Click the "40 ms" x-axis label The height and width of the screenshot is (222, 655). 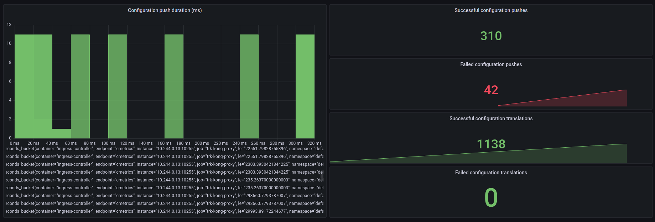52,143
